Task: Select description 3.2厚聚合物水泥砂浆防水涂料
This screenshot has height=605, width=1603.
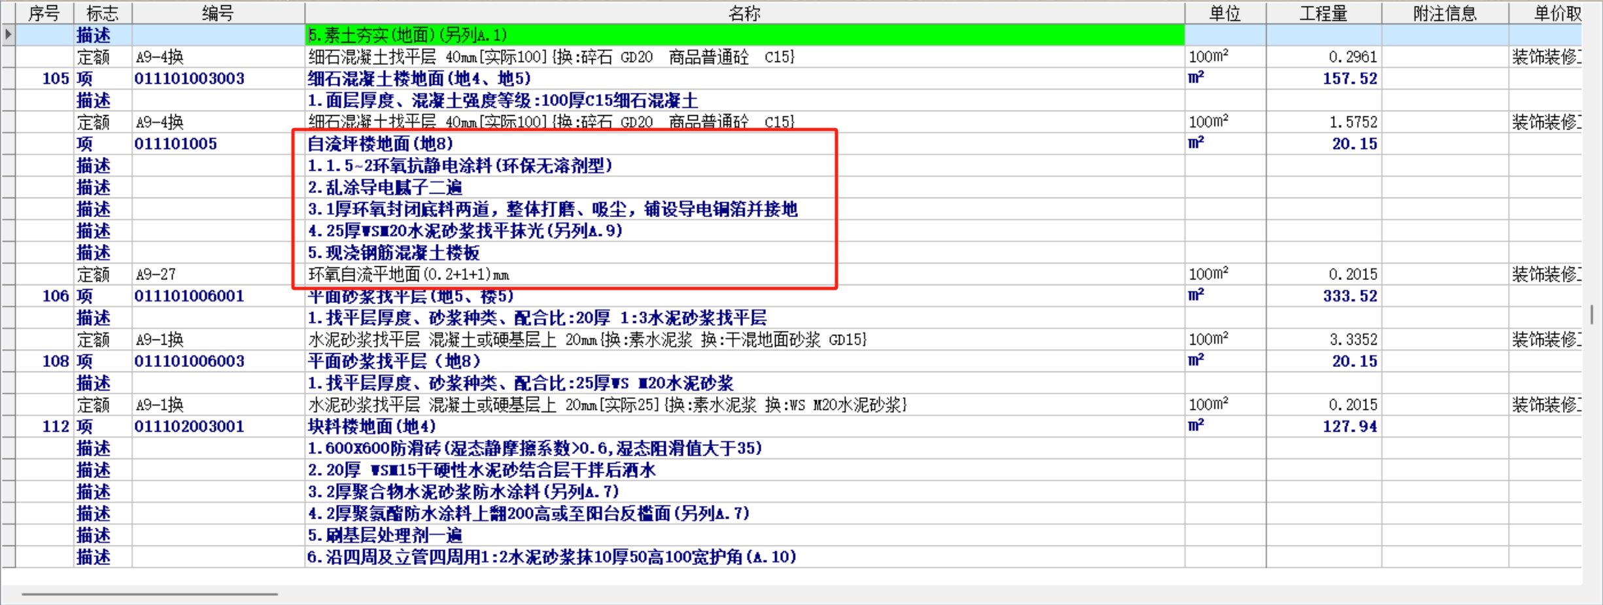Action: click(463, 491)
